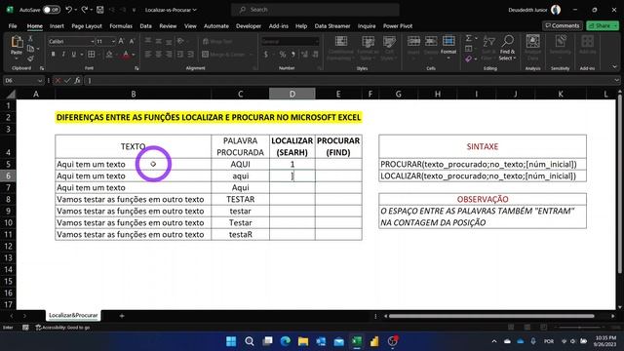
Task: Toggle Bold formatting
Action: [x=53, y=55]
